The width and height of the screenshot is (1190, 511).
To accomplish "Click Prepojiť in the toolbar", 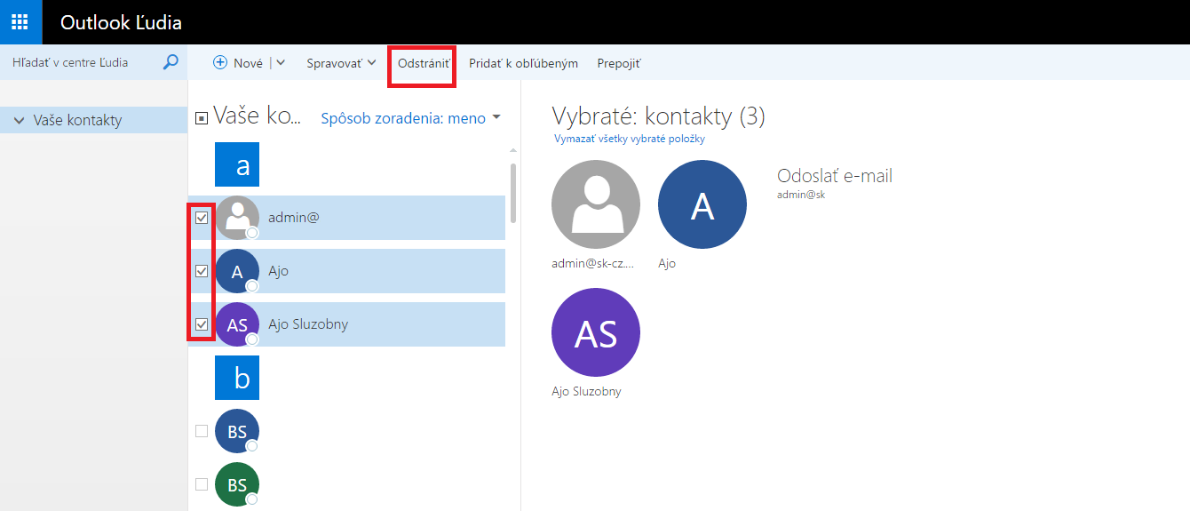I will tap(619, 63).
